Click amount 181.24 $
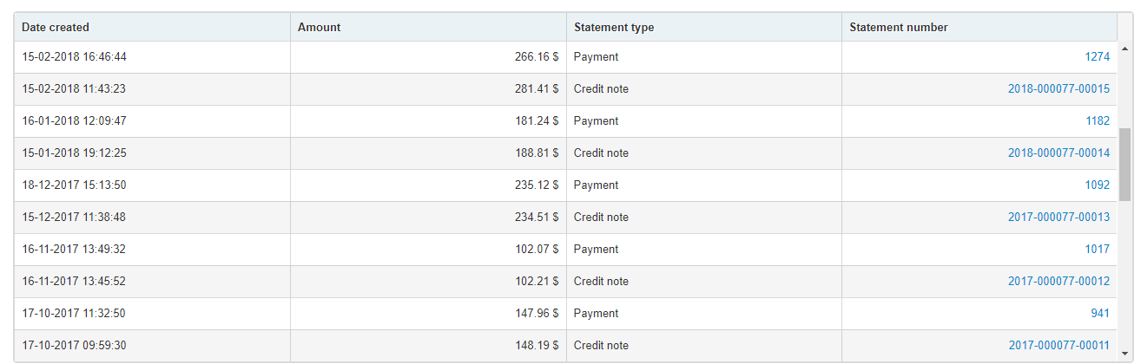 pos(537,121)
